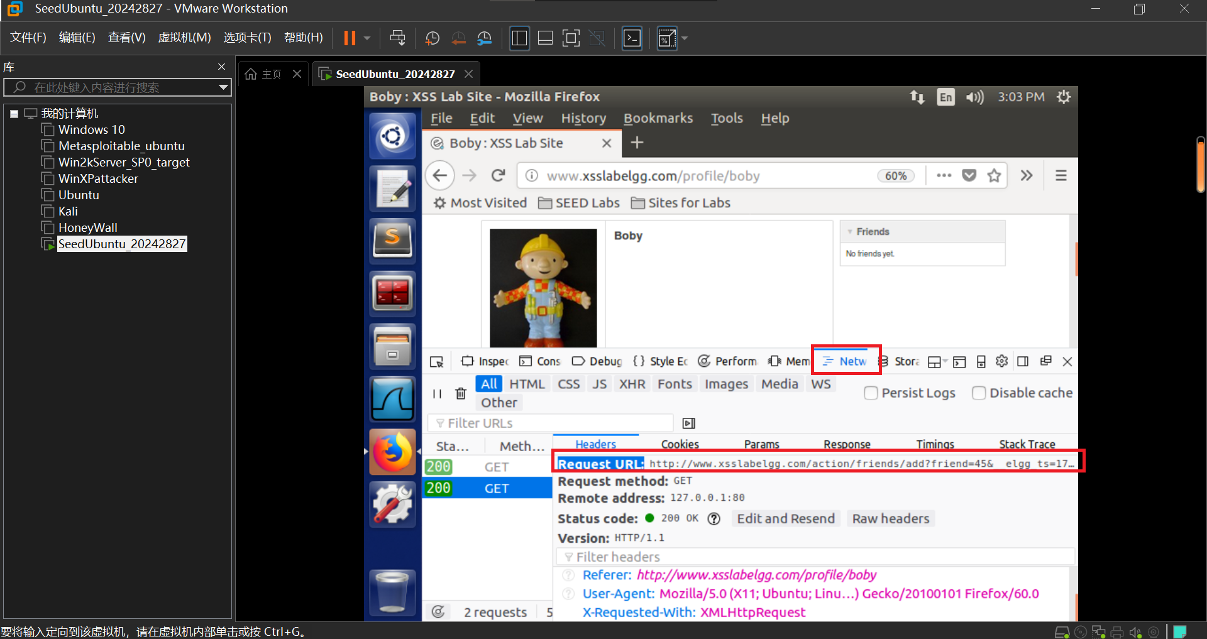Click the Raw headers button
The width and height of the screenshot is (1207, 639).
(x=891, y=518)
